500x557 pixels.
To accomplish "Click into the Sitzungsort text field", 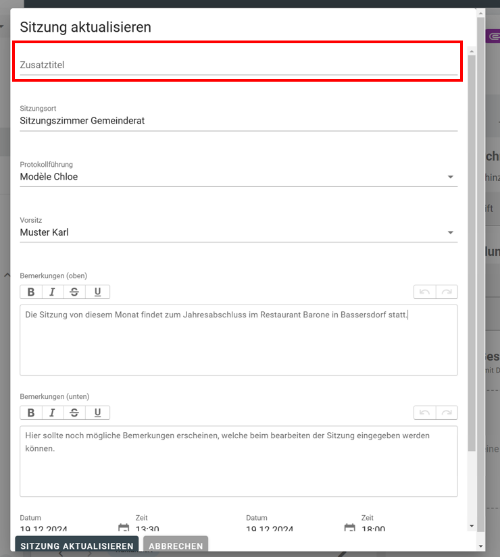I will pyautogui.click(x=238, y=121).
